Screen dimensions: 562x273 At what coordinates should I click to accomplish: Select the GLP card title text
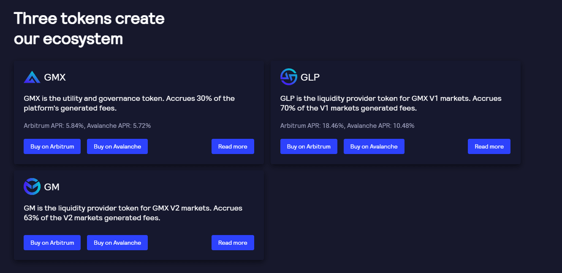click(x=310, y=77)
